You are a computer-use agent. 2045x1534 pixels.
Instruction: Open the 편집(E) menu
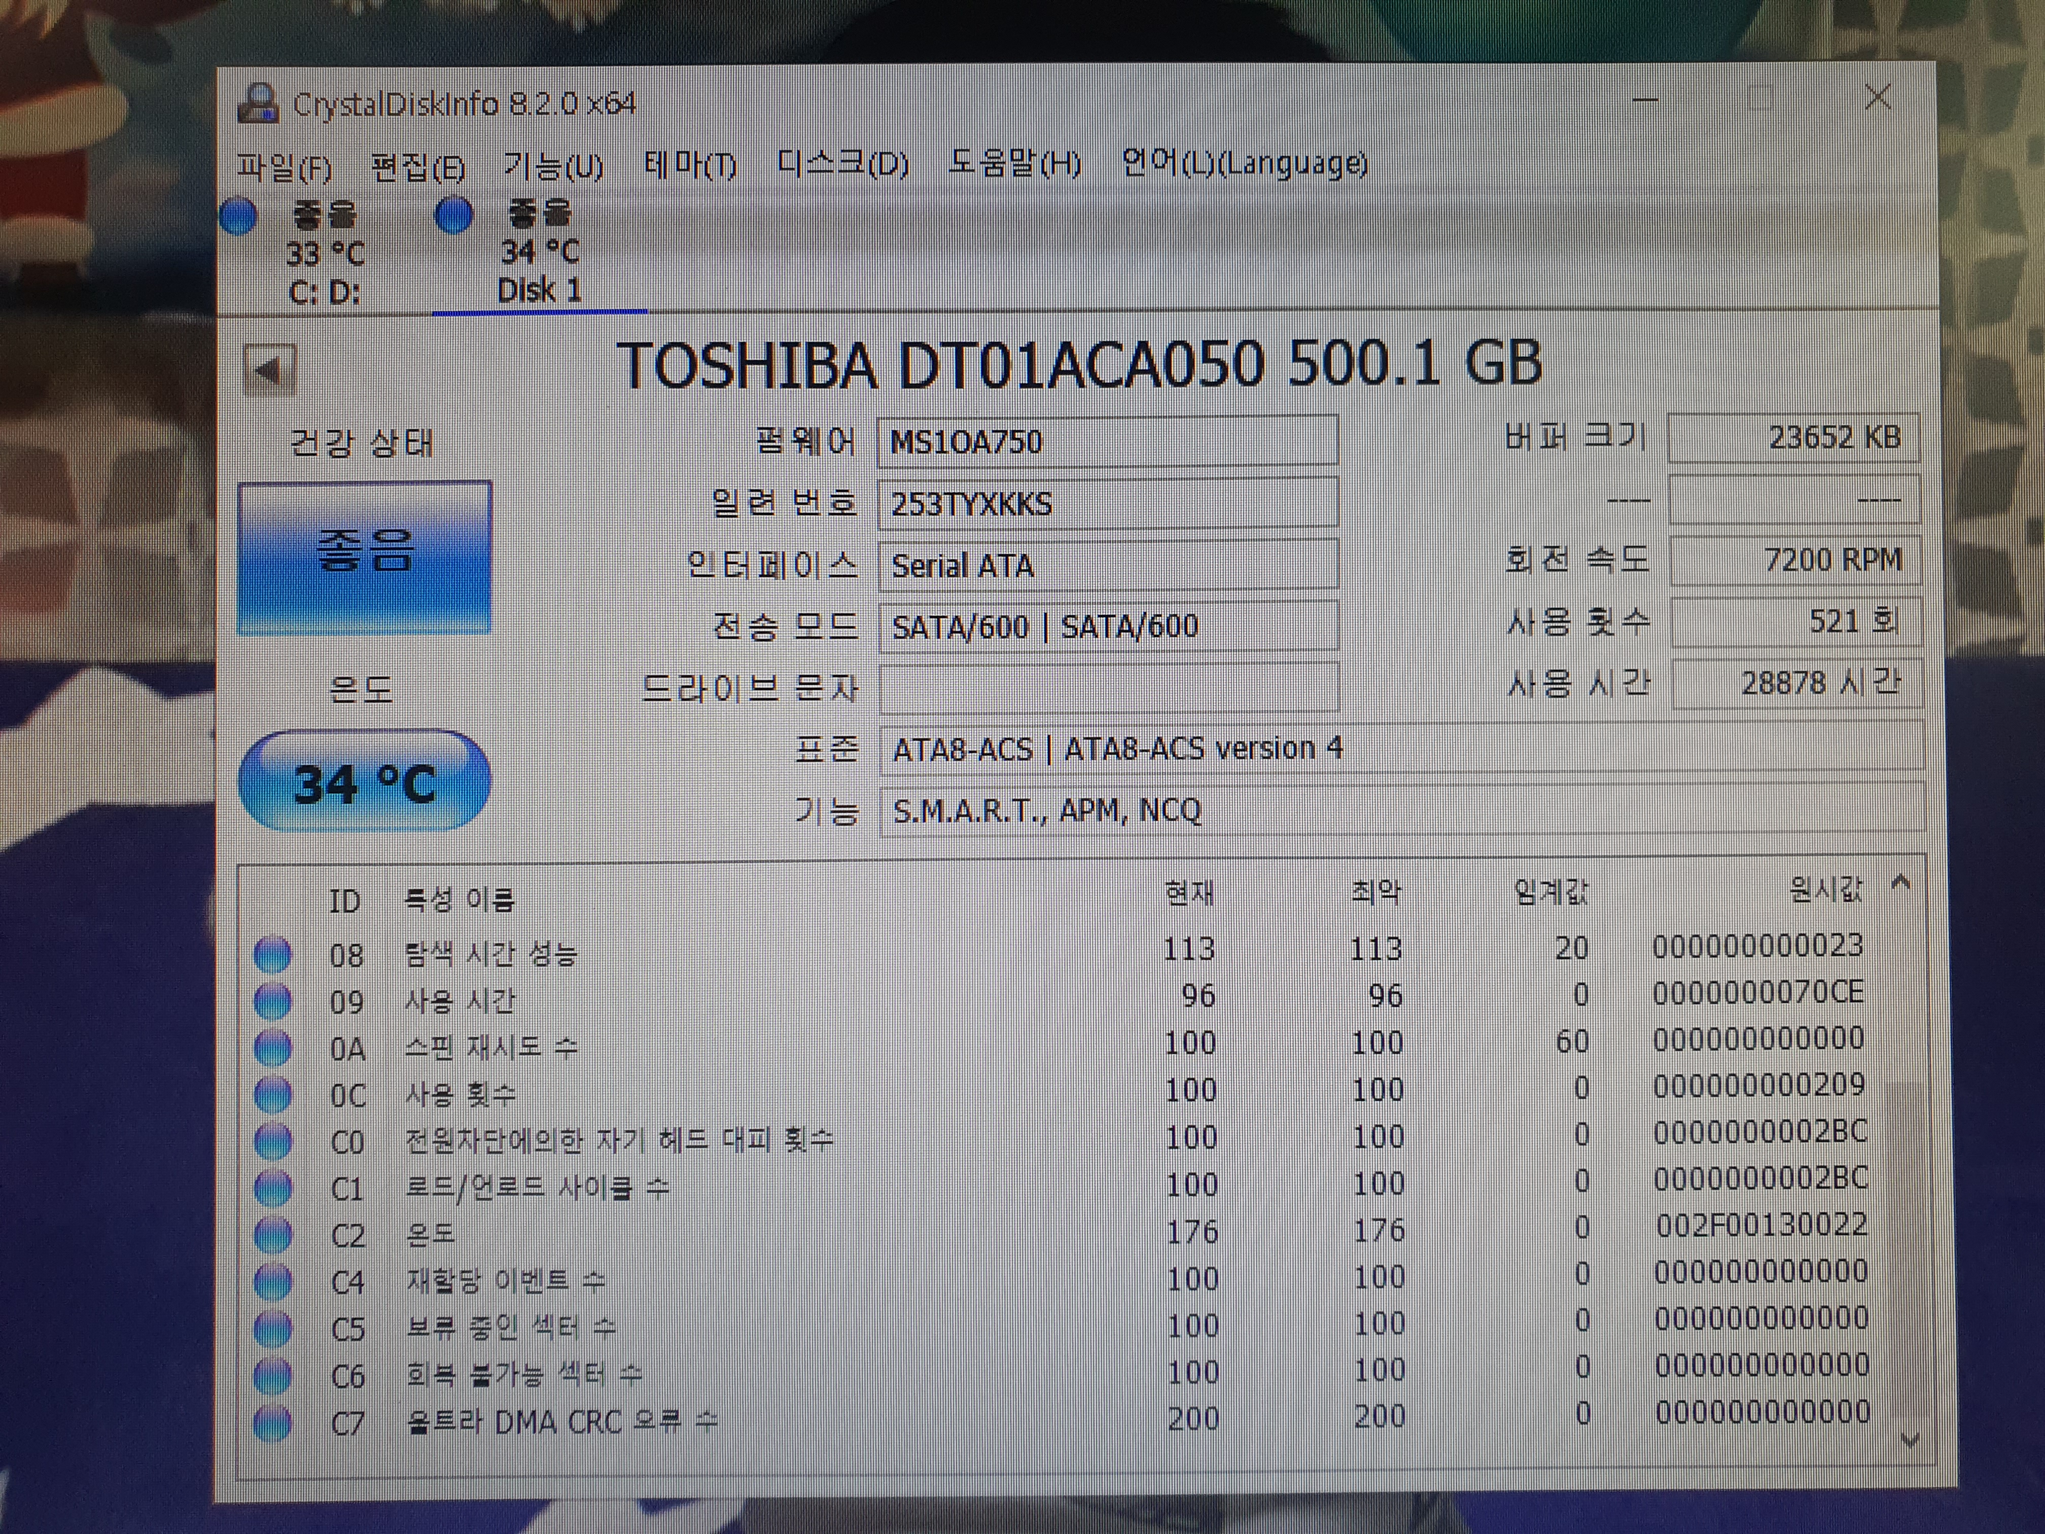417,167
